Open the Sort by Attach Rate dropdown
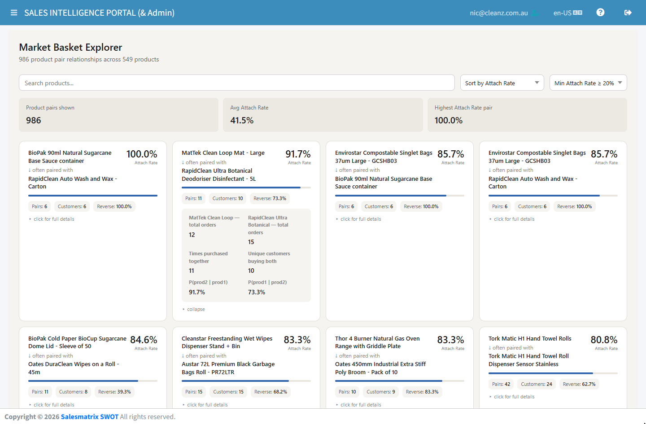The width and height of the screenshot is (646, 424). coord(502,83)
